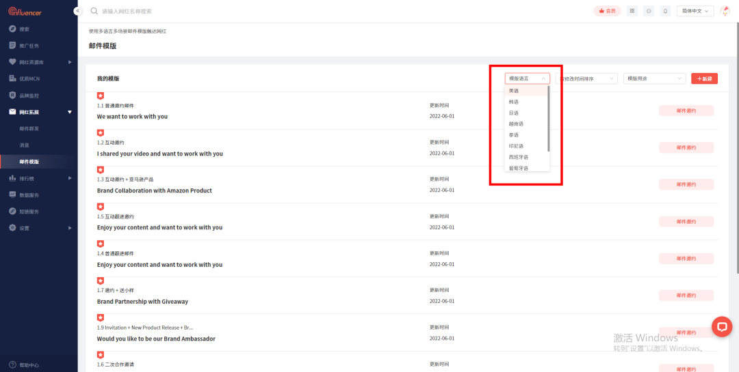
Task: Open the user avatar in top-right corner
Action: pyautogui.click(x=725, y=11)
